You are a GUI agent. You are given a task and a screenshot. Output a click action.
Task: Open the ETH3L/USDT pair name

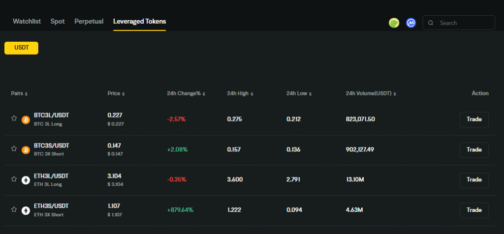coord(51,176)
